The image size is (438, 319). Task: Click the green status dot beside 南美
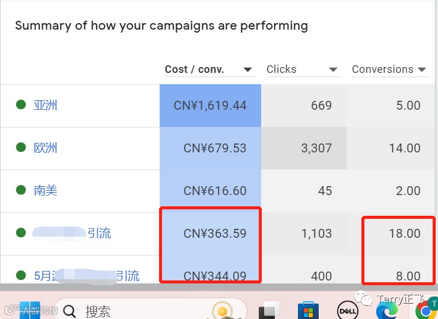[x=21, y=190]
